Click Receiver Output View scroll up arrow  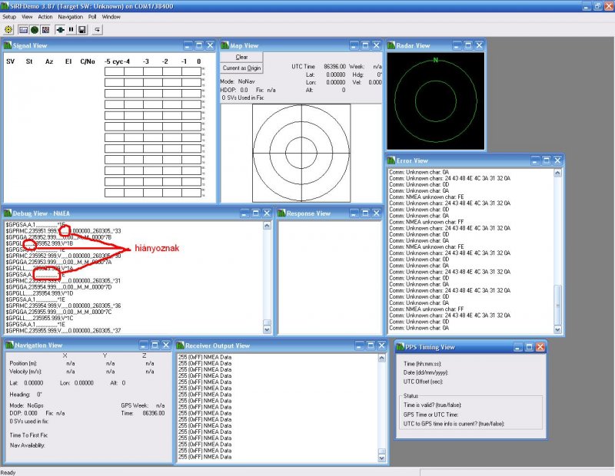pyautogui.click(x=381, y=358)
